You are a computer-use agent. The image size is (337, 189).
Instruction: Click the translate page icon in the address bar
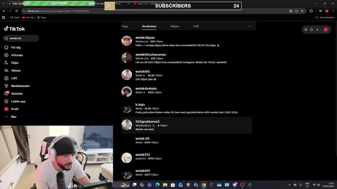[x=291, y=11]
